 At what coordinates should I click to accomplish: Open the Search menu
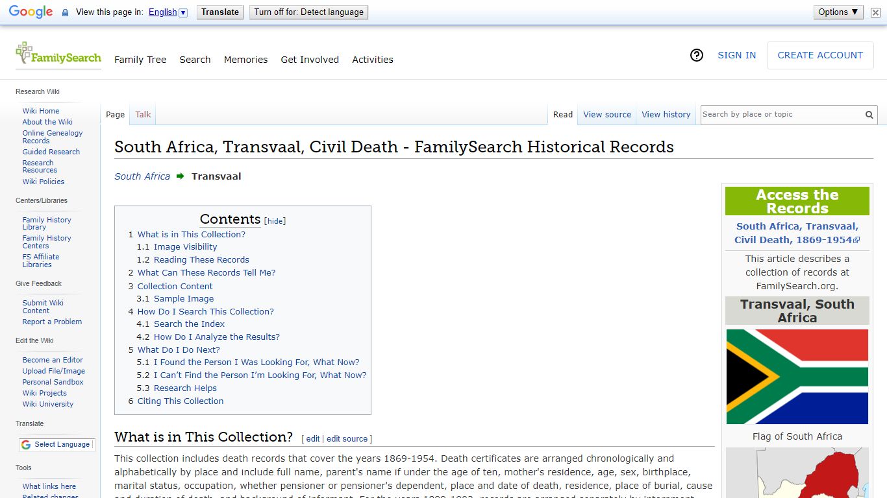195,60
